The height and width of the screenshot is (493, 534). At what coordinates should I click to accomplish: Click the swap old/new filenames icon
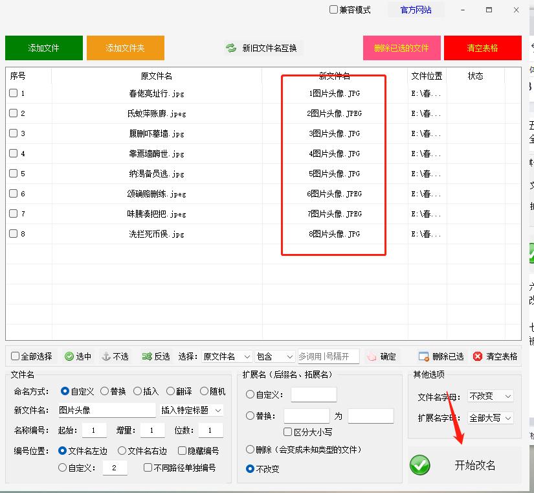coord(231,48)
